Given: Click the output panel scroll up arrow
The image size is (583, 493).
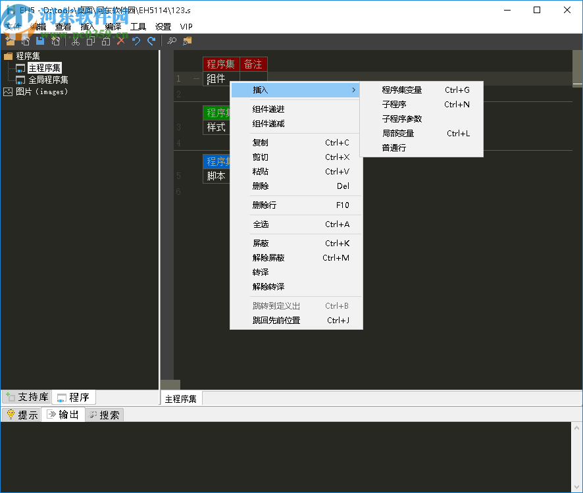Looking at the screenshot, I should pyautogui.click(x=576, y=428).
